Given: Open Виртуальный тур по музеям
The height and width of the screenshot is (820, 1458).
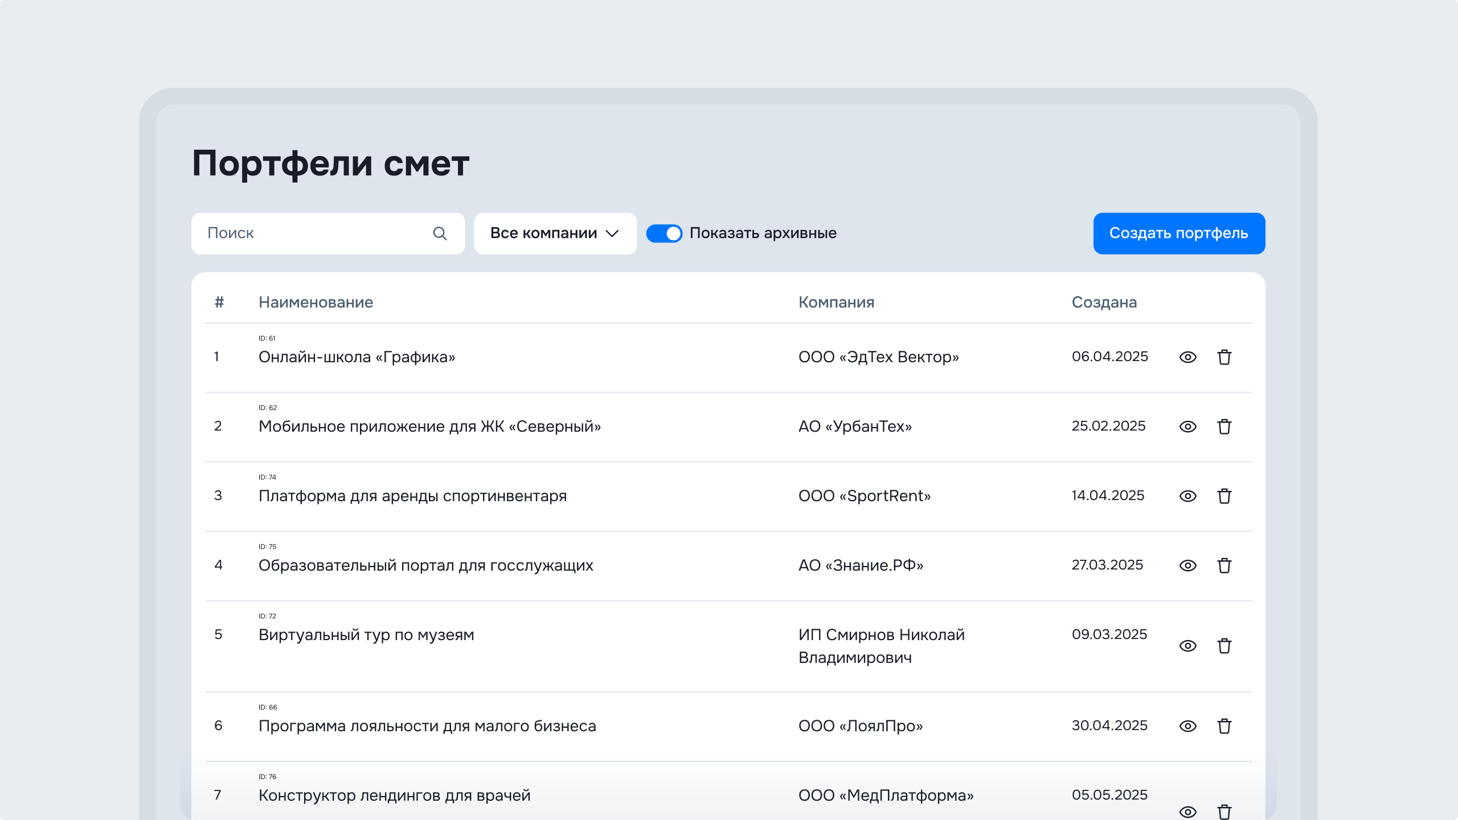Looking at the screenshot, I should click(366, 635).
